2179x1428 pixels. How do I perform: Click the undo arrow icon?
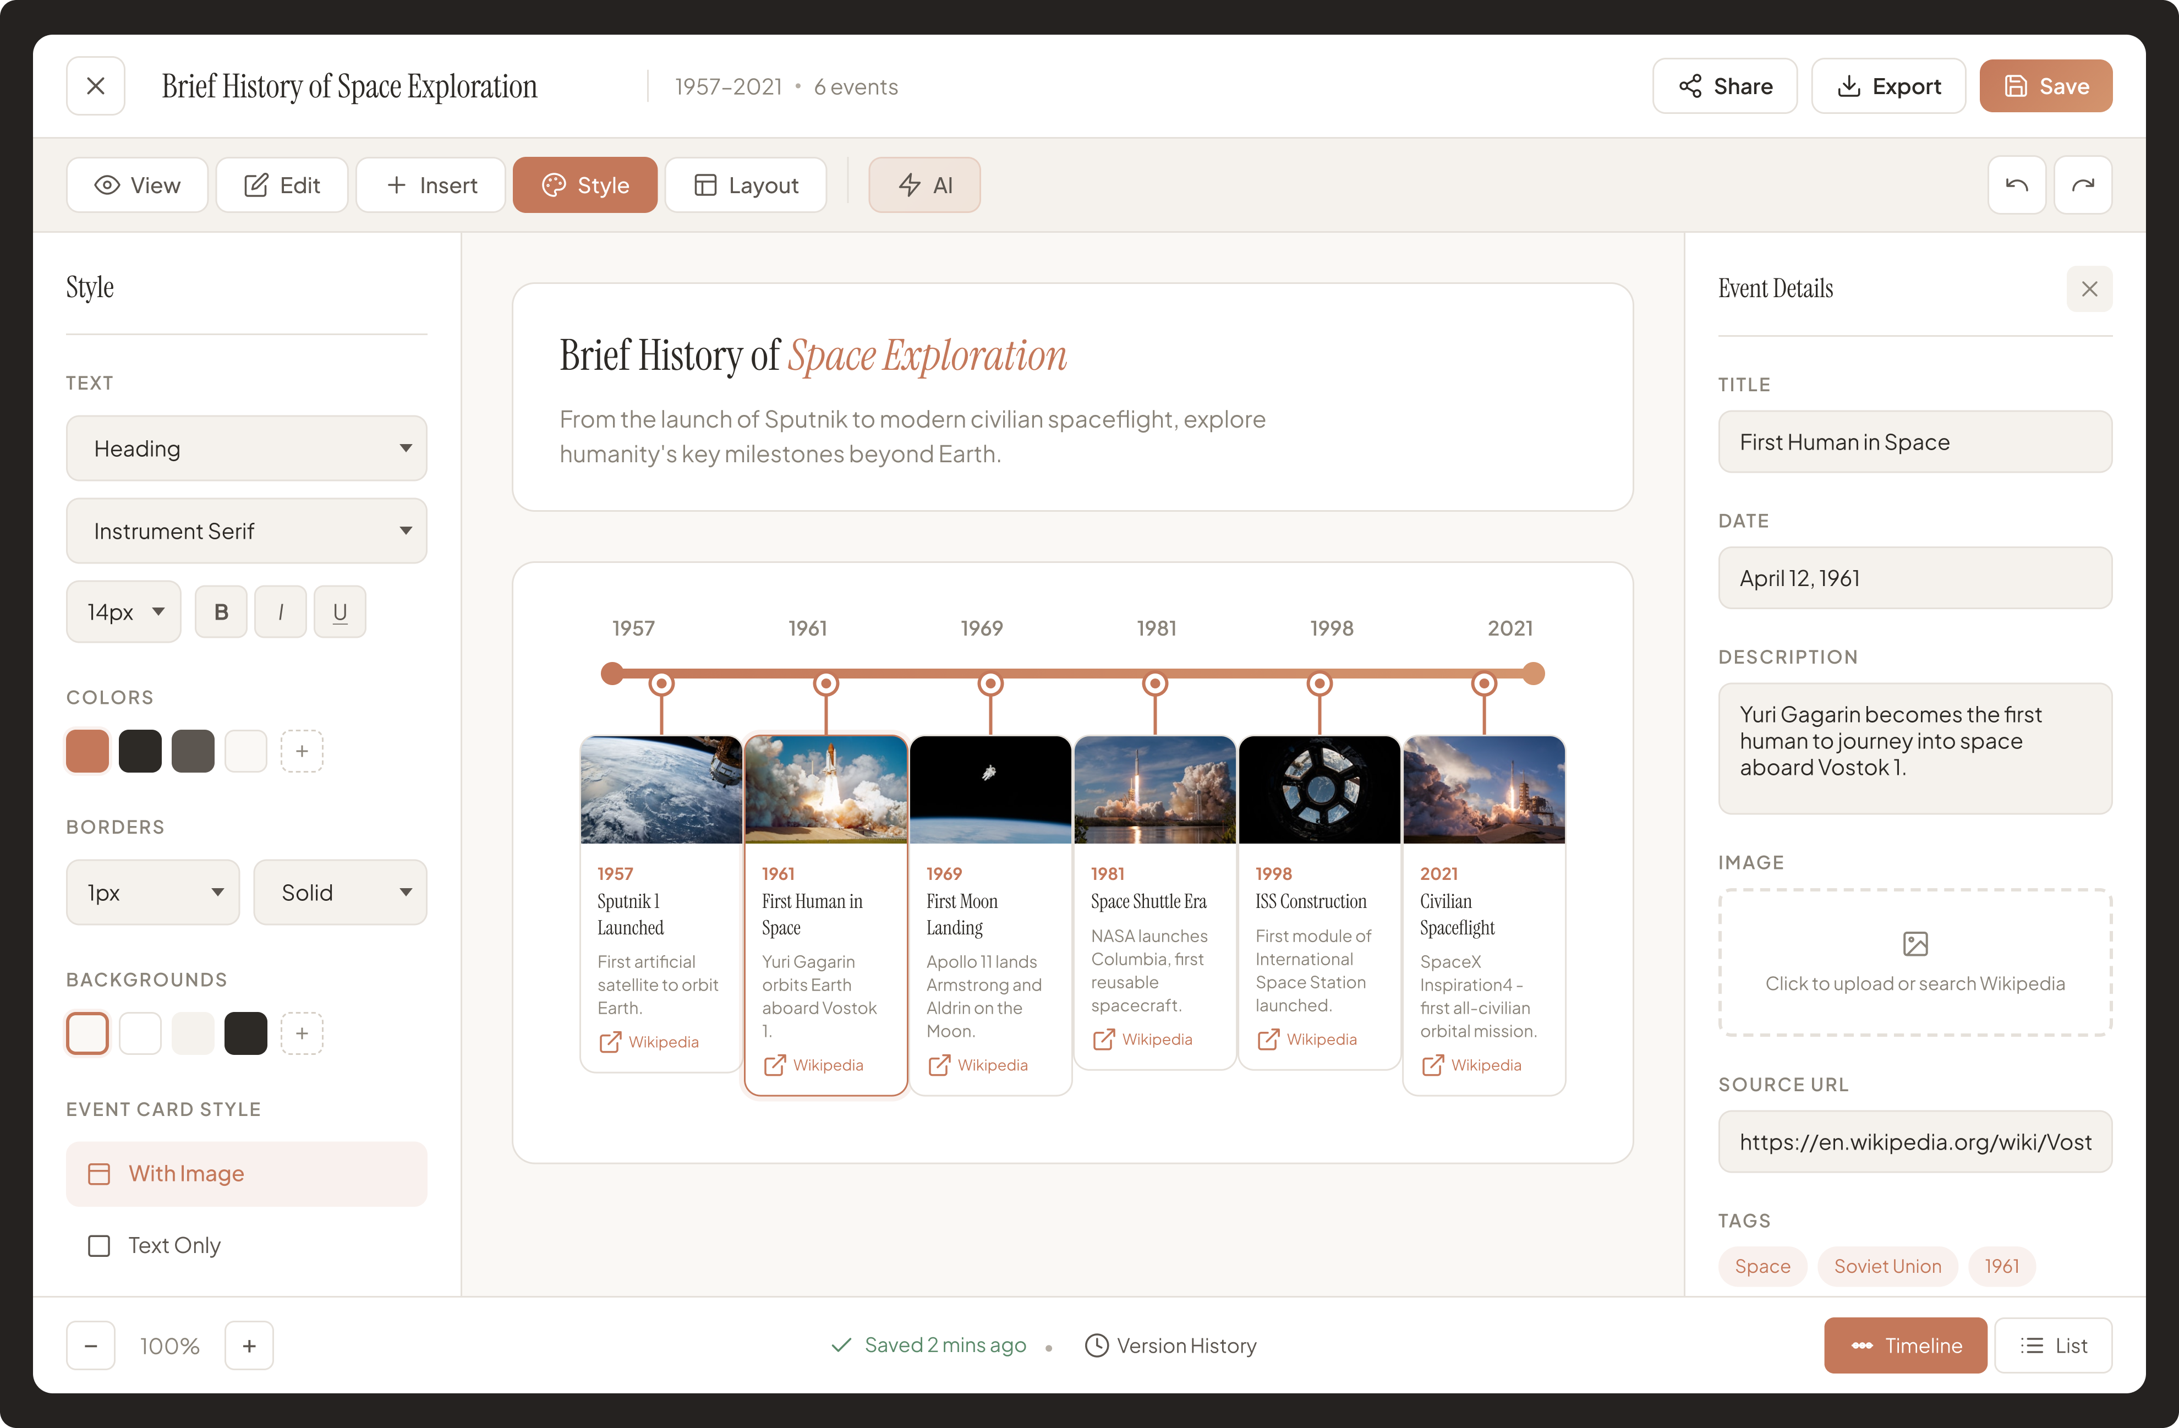[x=2017, y=184]
